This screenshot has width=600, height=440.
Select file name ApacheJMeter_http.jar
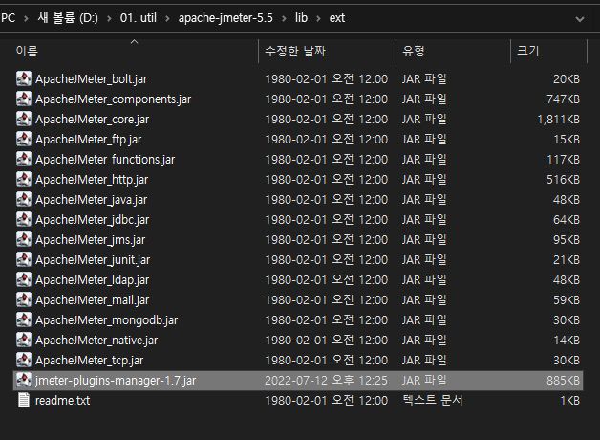[92, 180]
